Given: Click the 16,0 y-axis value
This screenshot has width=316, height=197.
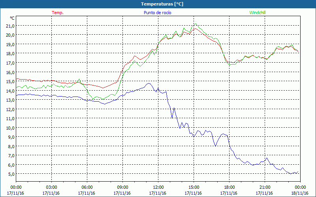Looking at the screenshot, I should tap(10, 72).
